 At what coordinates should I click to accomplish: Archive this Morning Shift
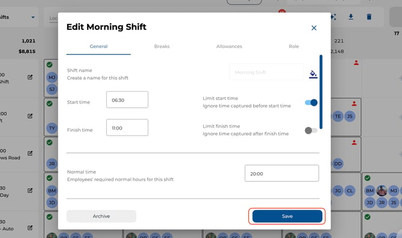[101, 216]
